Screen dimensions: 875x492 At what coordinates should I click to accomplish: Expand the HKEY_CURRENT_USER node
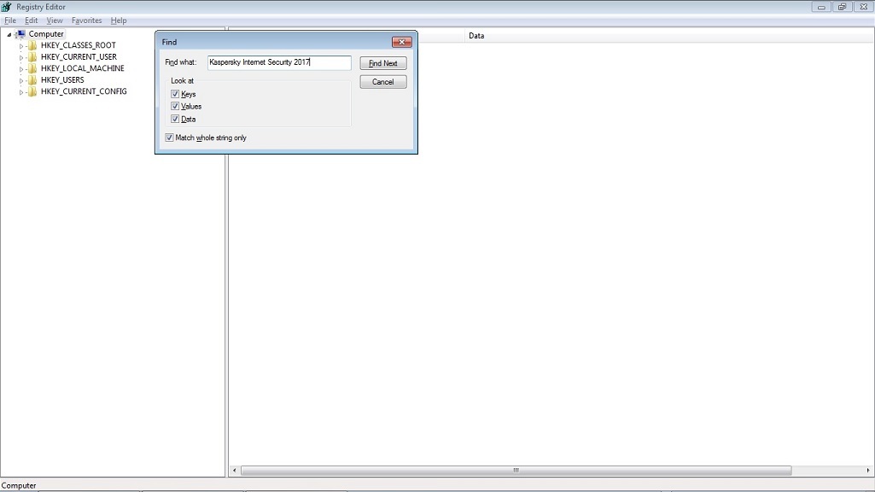point(21,57)
